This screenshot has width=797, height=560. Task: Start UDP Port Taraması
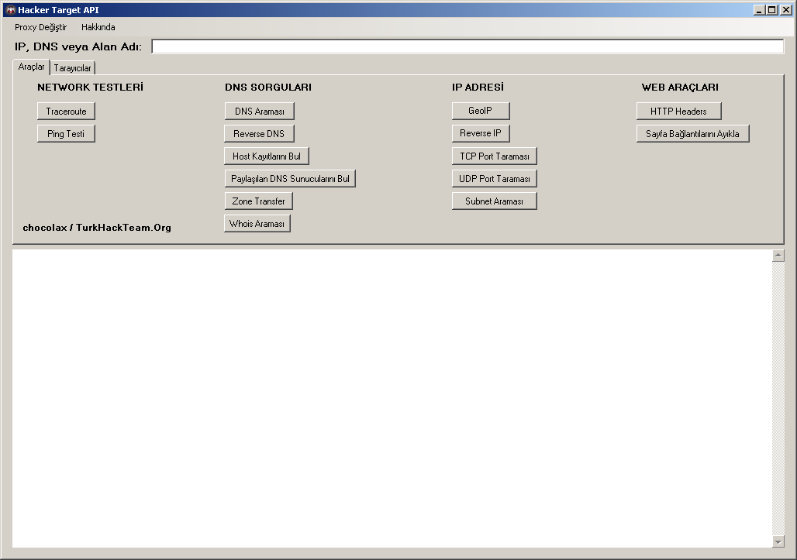494,178
